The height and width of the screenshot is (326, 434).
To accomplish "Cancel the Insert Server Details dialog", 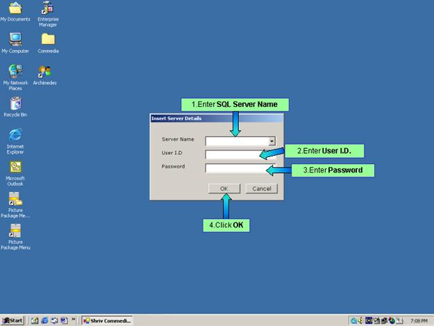I will (261, 188).
